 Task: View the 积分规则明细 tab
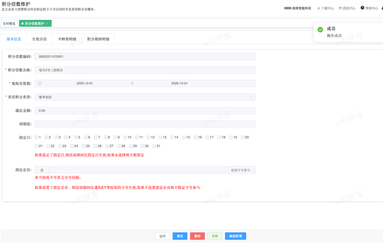(x=98, y=39)
